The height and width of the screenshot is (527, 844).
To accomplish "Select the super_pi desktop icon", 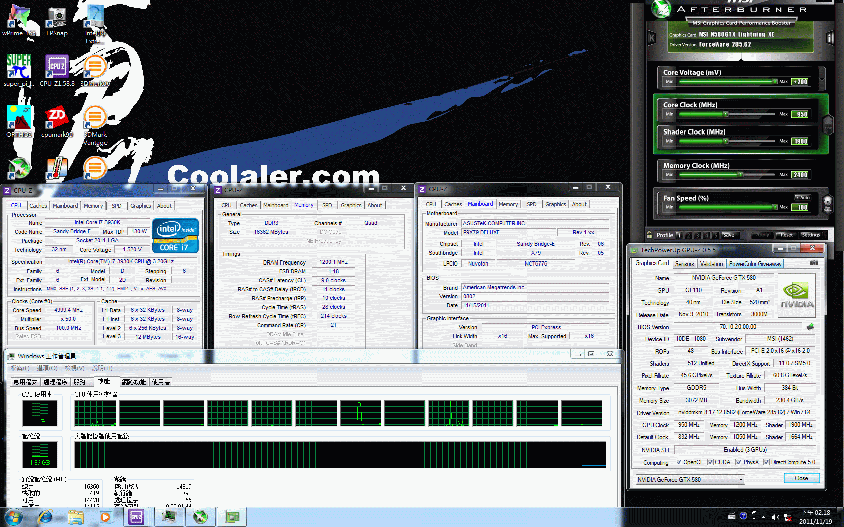I will pyautogui.click(x=19, y=71).
